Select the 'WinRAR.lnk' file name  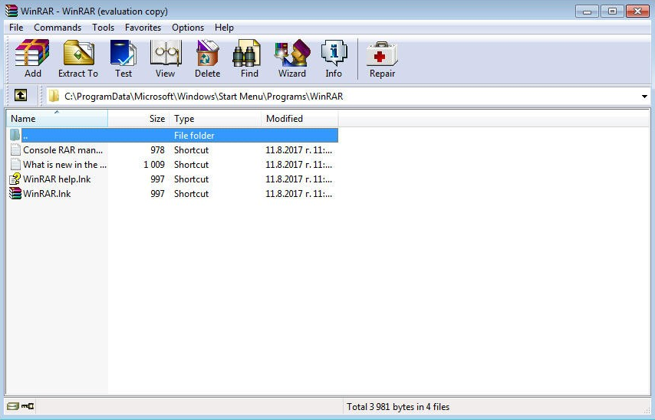coord(47,194)
